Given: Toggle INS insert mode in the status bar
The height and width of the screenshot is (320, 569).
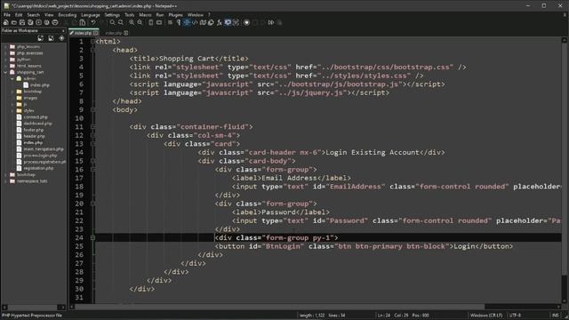Looking at the screenshot, I should (x=555, y=316).
